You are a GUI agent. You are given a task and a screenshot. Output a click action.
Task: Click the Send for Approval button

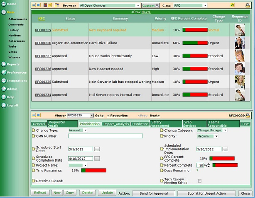coord(154,193)
